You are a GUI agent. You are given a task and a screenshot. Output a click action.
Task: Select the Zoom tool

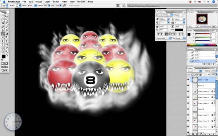coord(7,51)
